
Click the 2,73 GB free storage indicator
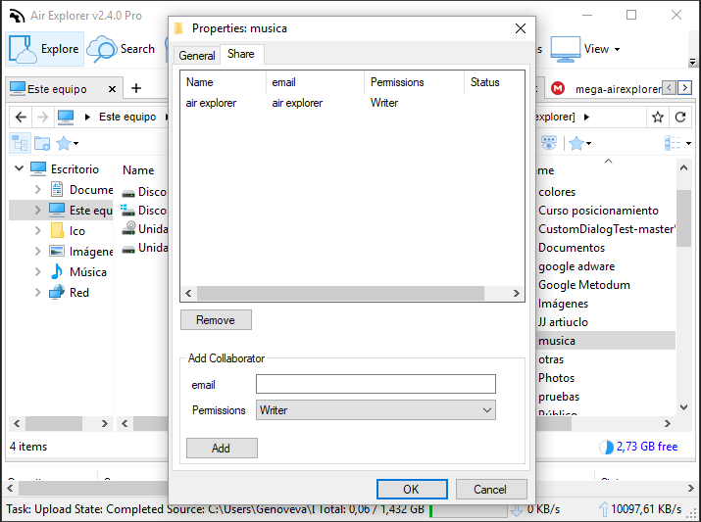[639, 447]
